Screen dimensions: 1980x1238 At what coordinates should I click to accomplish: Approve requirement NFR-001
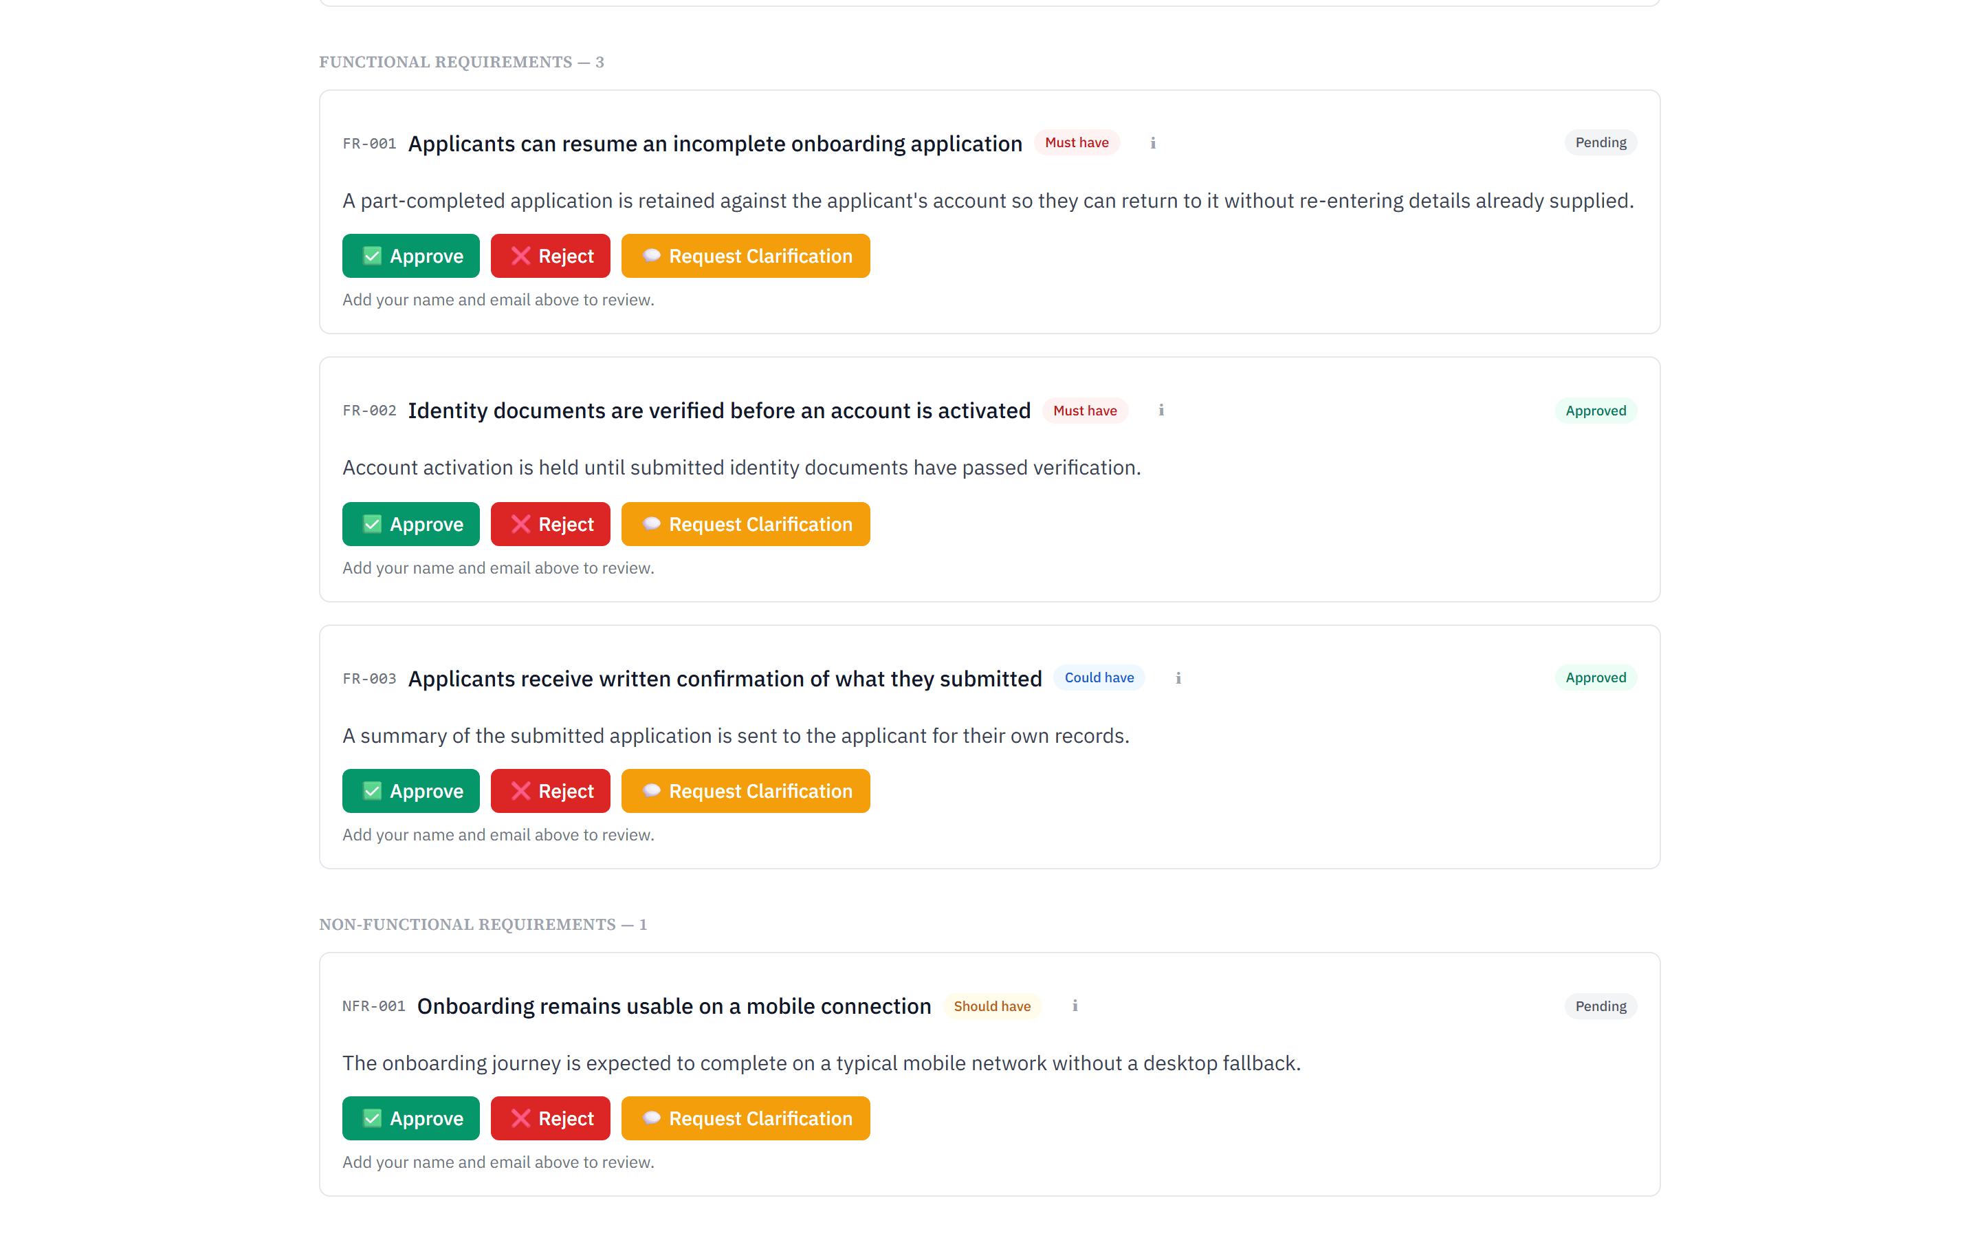[x=410, y=1118]
